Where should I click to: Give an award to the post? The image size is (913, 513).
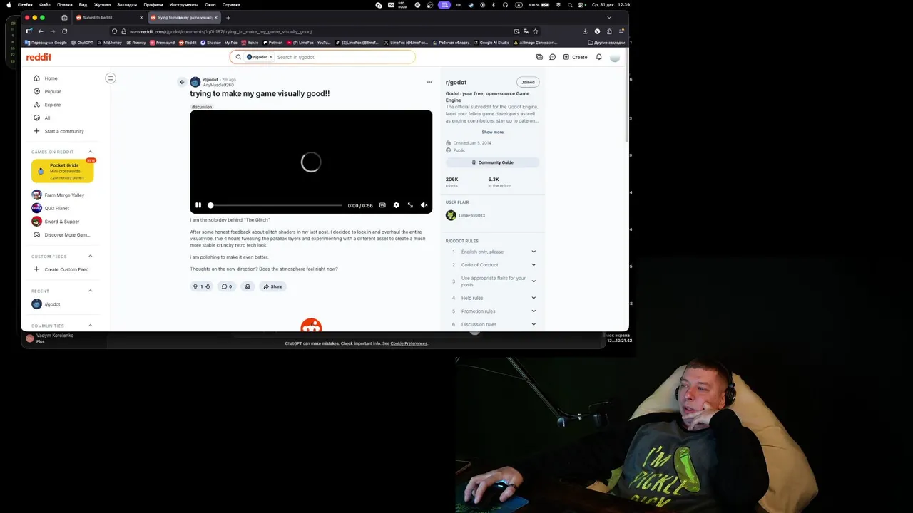coord(248,286)
